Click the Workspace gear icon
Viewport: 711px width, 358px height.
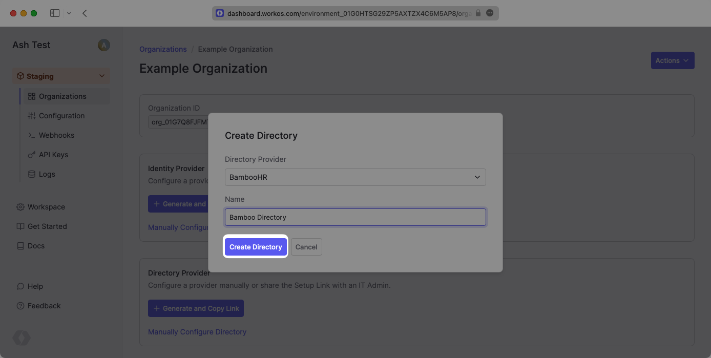(x=20, y=207)
